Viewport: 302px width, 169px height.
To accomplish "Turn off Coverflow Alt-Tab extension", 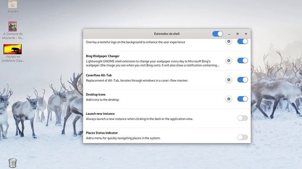I will (243, 80).
